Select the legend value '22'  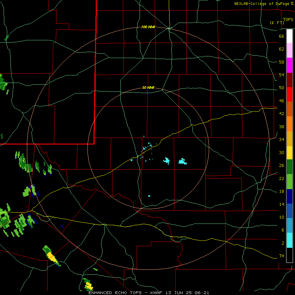pyautogui.click(x=282, y=178)
